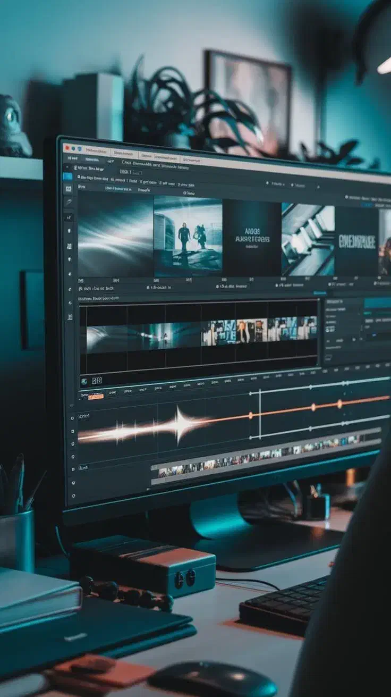The width and height of the screenshot is (391, 697).
Task: Click the green circular icon below preview strip
Action: point(84,381)
